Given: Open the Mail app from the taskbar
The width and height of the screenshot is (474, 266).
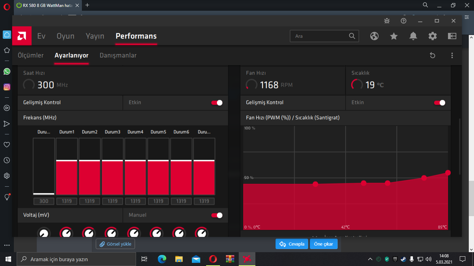Looking at the screenshot, I should 196,259.
